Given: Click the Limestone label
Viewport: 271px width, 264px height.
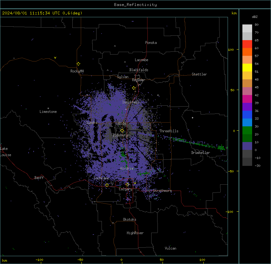Looking at the screenshot, I should [x=48, y=112].
